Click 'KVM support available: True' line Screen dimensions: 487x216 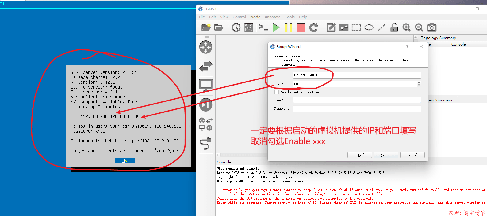click(x=104, y=102)
